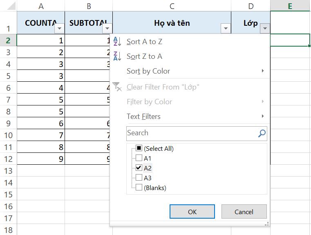311x235 pixels.
Task: Select row 2 header
Action: click(8, 40)
